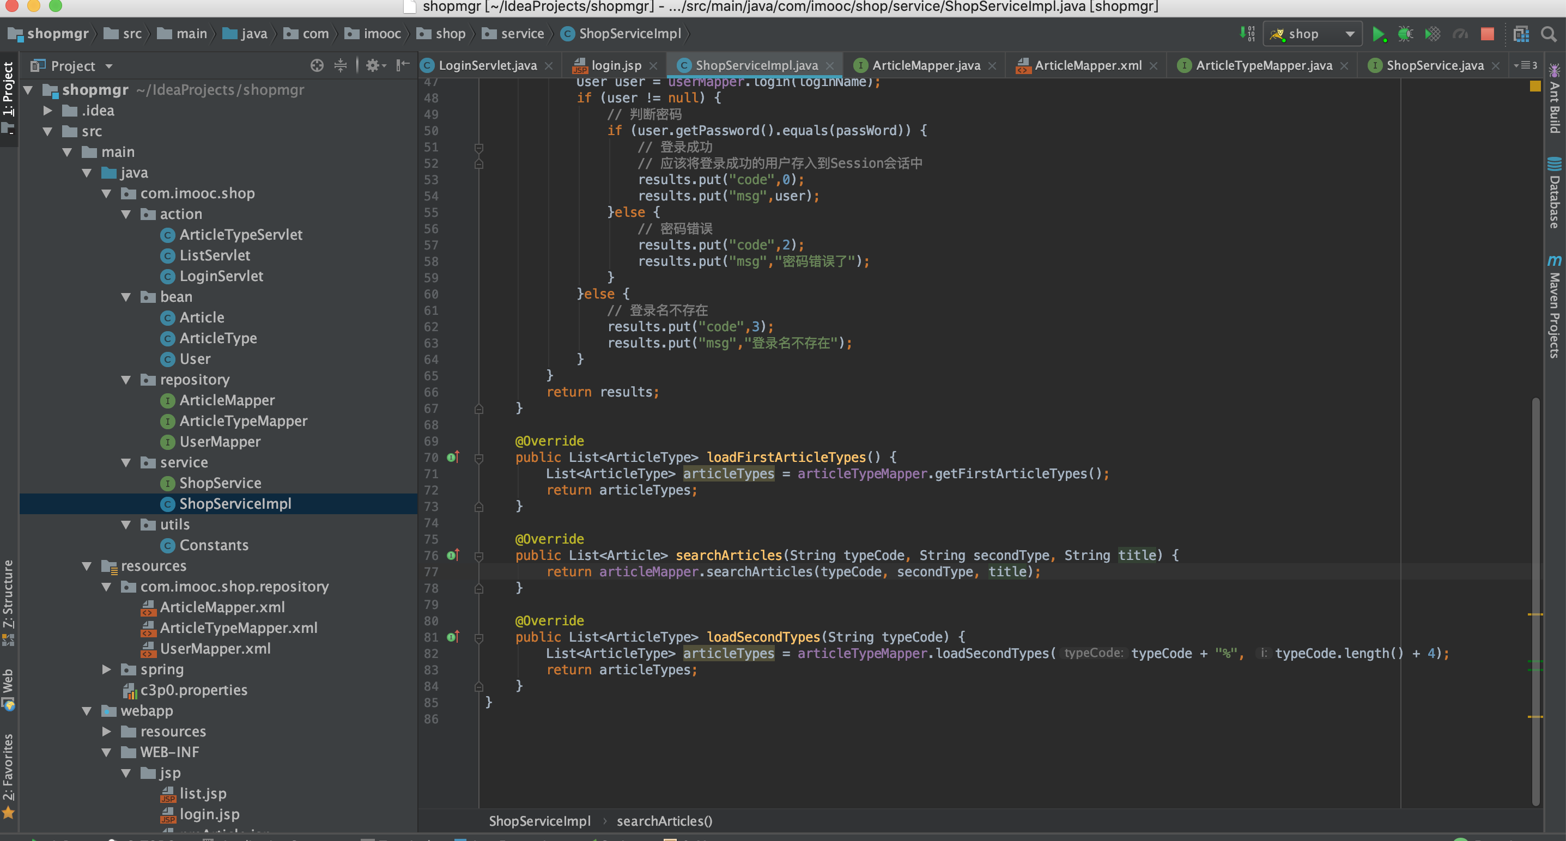Click the Collapse All icon in Project panel

click(x=341, y=65)
